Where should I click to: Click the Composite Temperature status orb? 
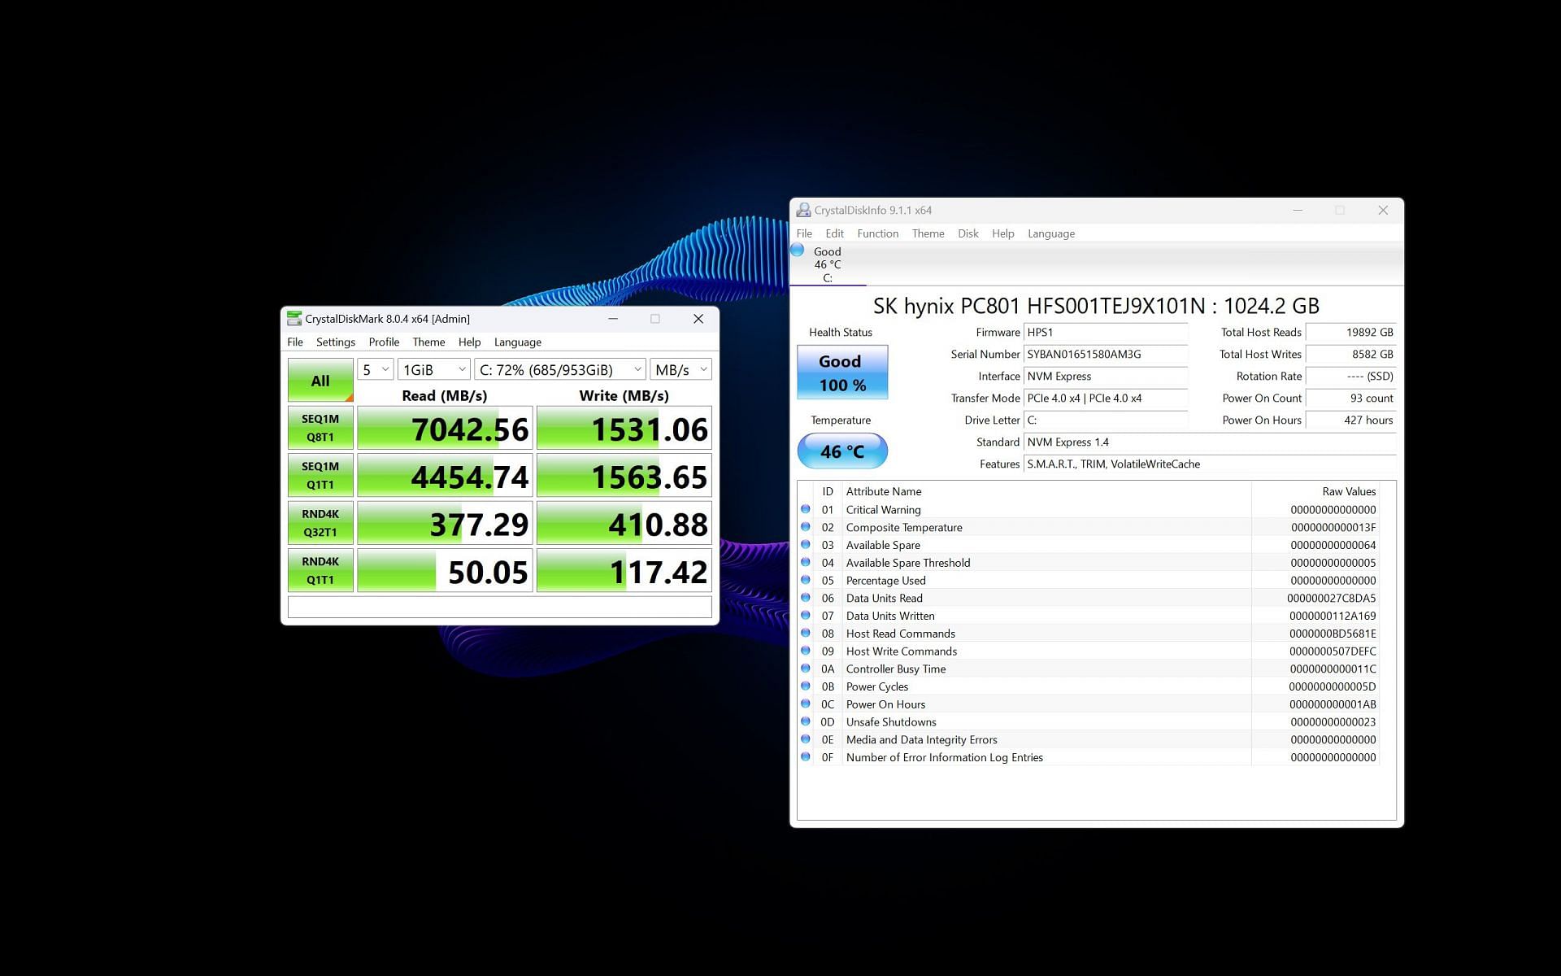pyautogui.click(x=806, y=527)
